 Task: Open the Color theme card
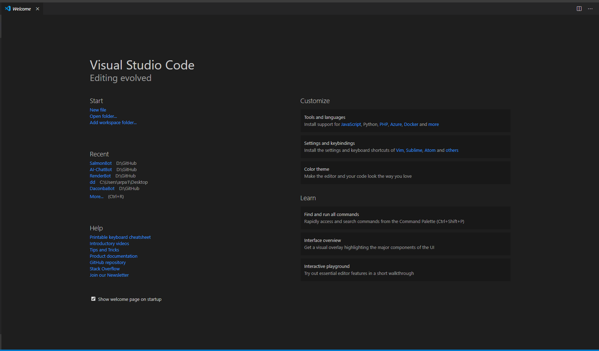coord(405,173)
